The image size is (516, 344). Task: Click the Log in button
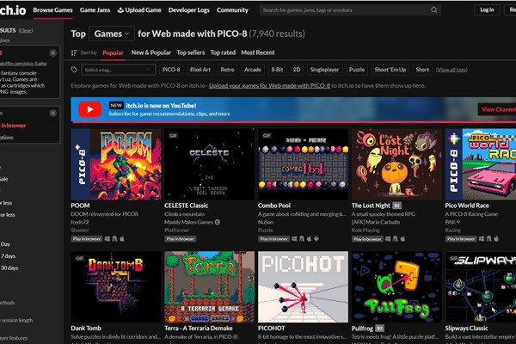pos(487,9)
